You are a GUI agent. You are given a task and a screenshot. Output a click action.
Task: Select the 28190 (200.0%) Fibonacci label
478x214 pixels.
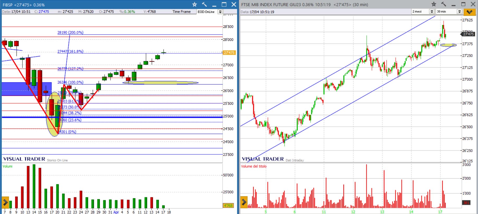click(x=70, y=33)
